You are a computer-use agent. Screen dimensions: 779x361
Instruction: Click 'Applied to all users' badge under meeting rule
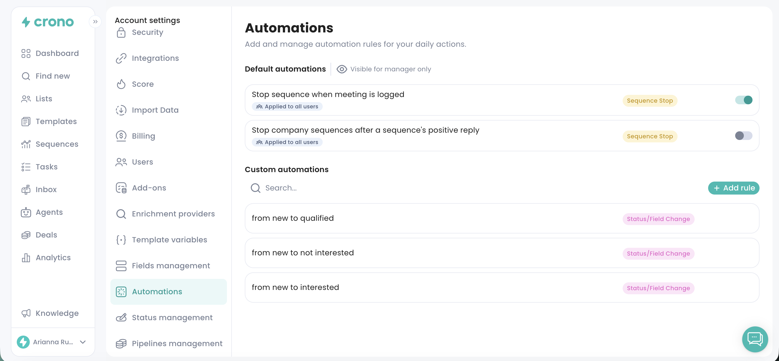pos(287,107)
